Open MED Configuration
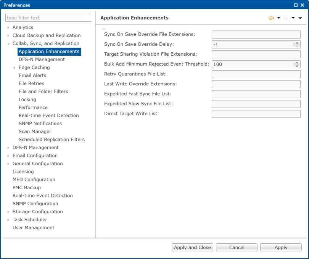The width and height of the screenshot is (309, 259). click(34, 180)
